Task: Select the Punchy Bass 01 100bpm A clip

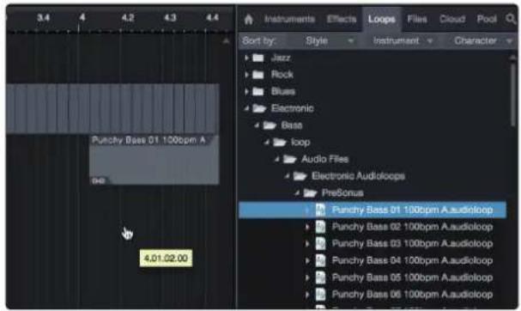Action: point(154,160)
